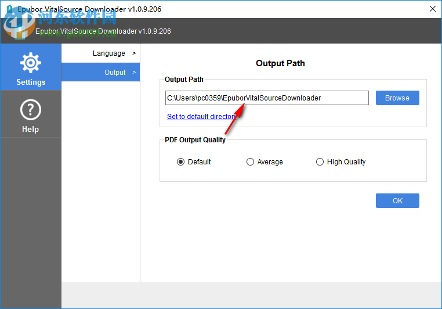Select the Language menu item

point(100,53)
